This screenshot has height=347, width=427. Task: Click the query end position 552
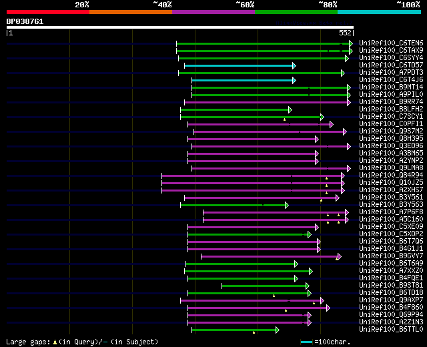345,33
